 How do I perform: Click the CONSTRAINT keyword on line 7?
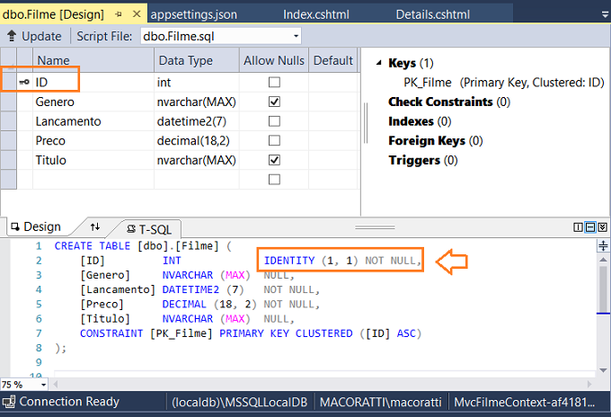tap(111, 333)
